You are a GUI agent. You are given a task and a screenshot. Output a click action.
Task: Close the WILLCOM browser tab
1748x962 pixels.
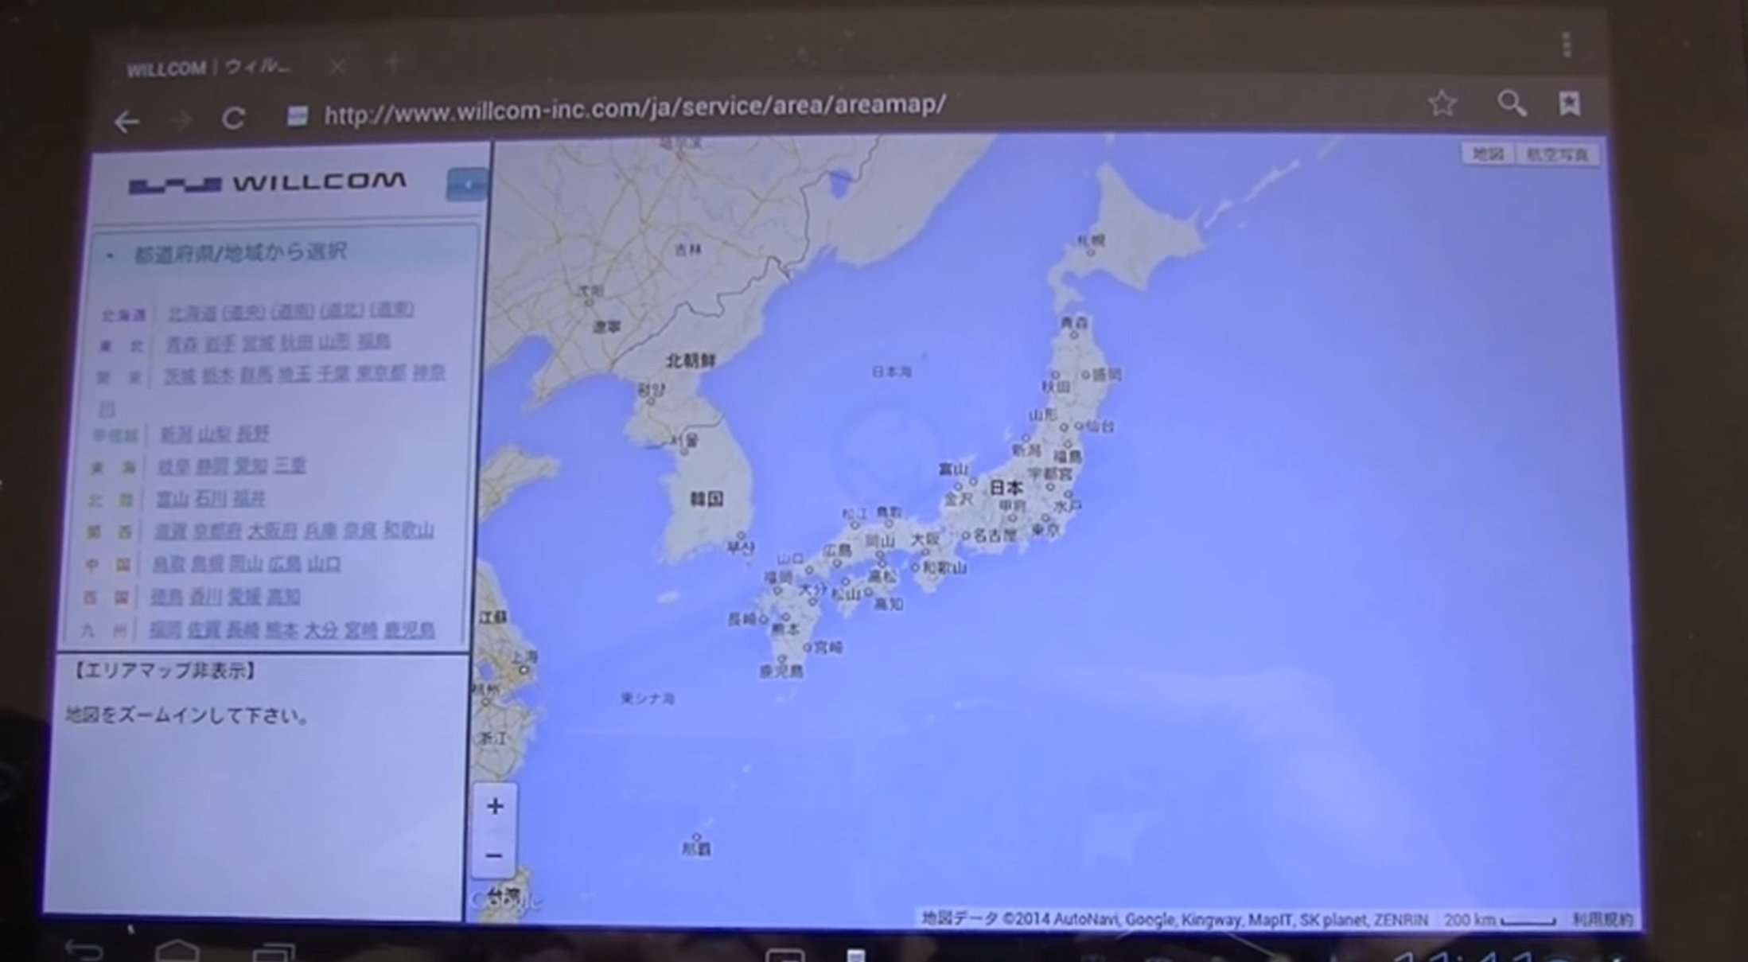point(338,66)
